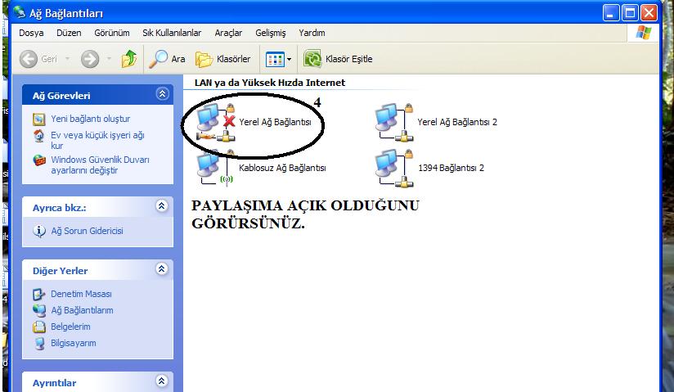Click the Ağ Görevleri panel header
The width and height of the screenshot is (674, 392).
(x=97, y=95)
